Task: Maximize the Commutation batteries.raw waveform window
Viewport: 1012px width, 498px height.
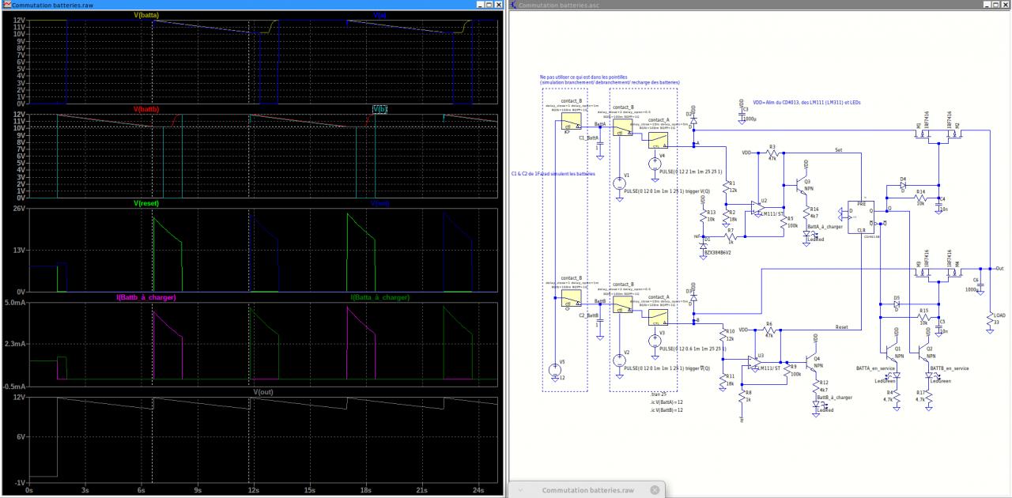Action: 489,5
